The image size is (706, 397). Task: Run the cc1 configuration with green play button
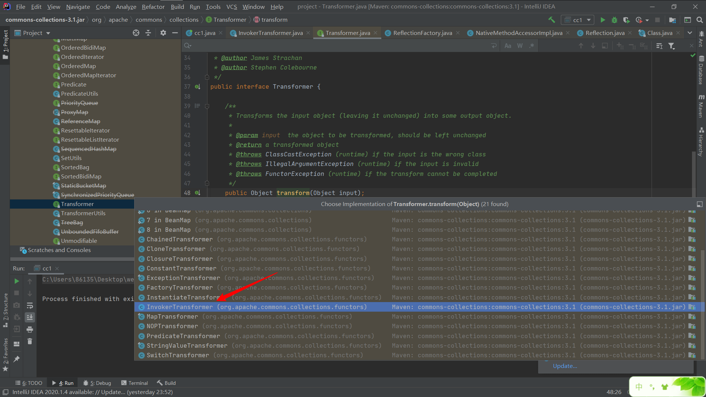pyautogui.click(x=603, y=20)
